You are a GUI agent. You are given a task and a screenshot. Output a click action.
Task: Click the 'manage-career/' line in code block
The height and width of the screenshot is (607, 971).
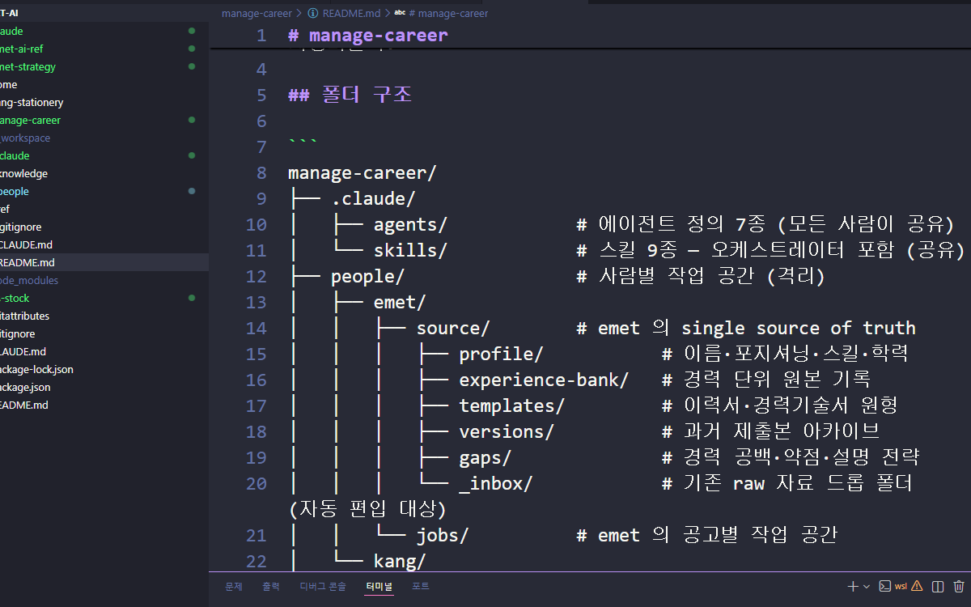point(363,172)
